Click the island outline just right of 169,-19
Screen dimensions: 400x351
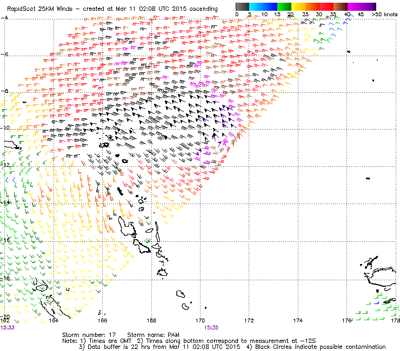[x=181, y=294]
